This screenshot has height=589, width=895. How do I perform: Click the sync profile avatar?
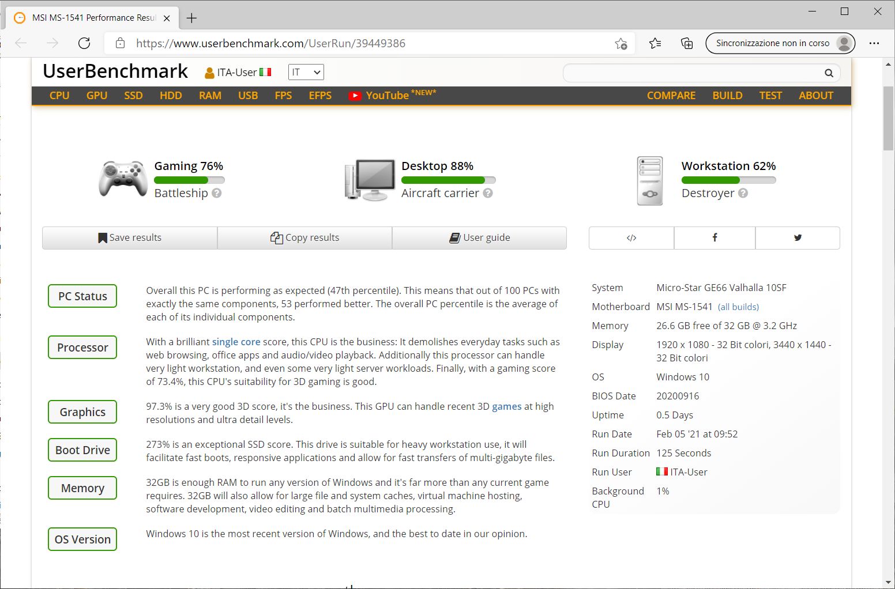point(845,43)
